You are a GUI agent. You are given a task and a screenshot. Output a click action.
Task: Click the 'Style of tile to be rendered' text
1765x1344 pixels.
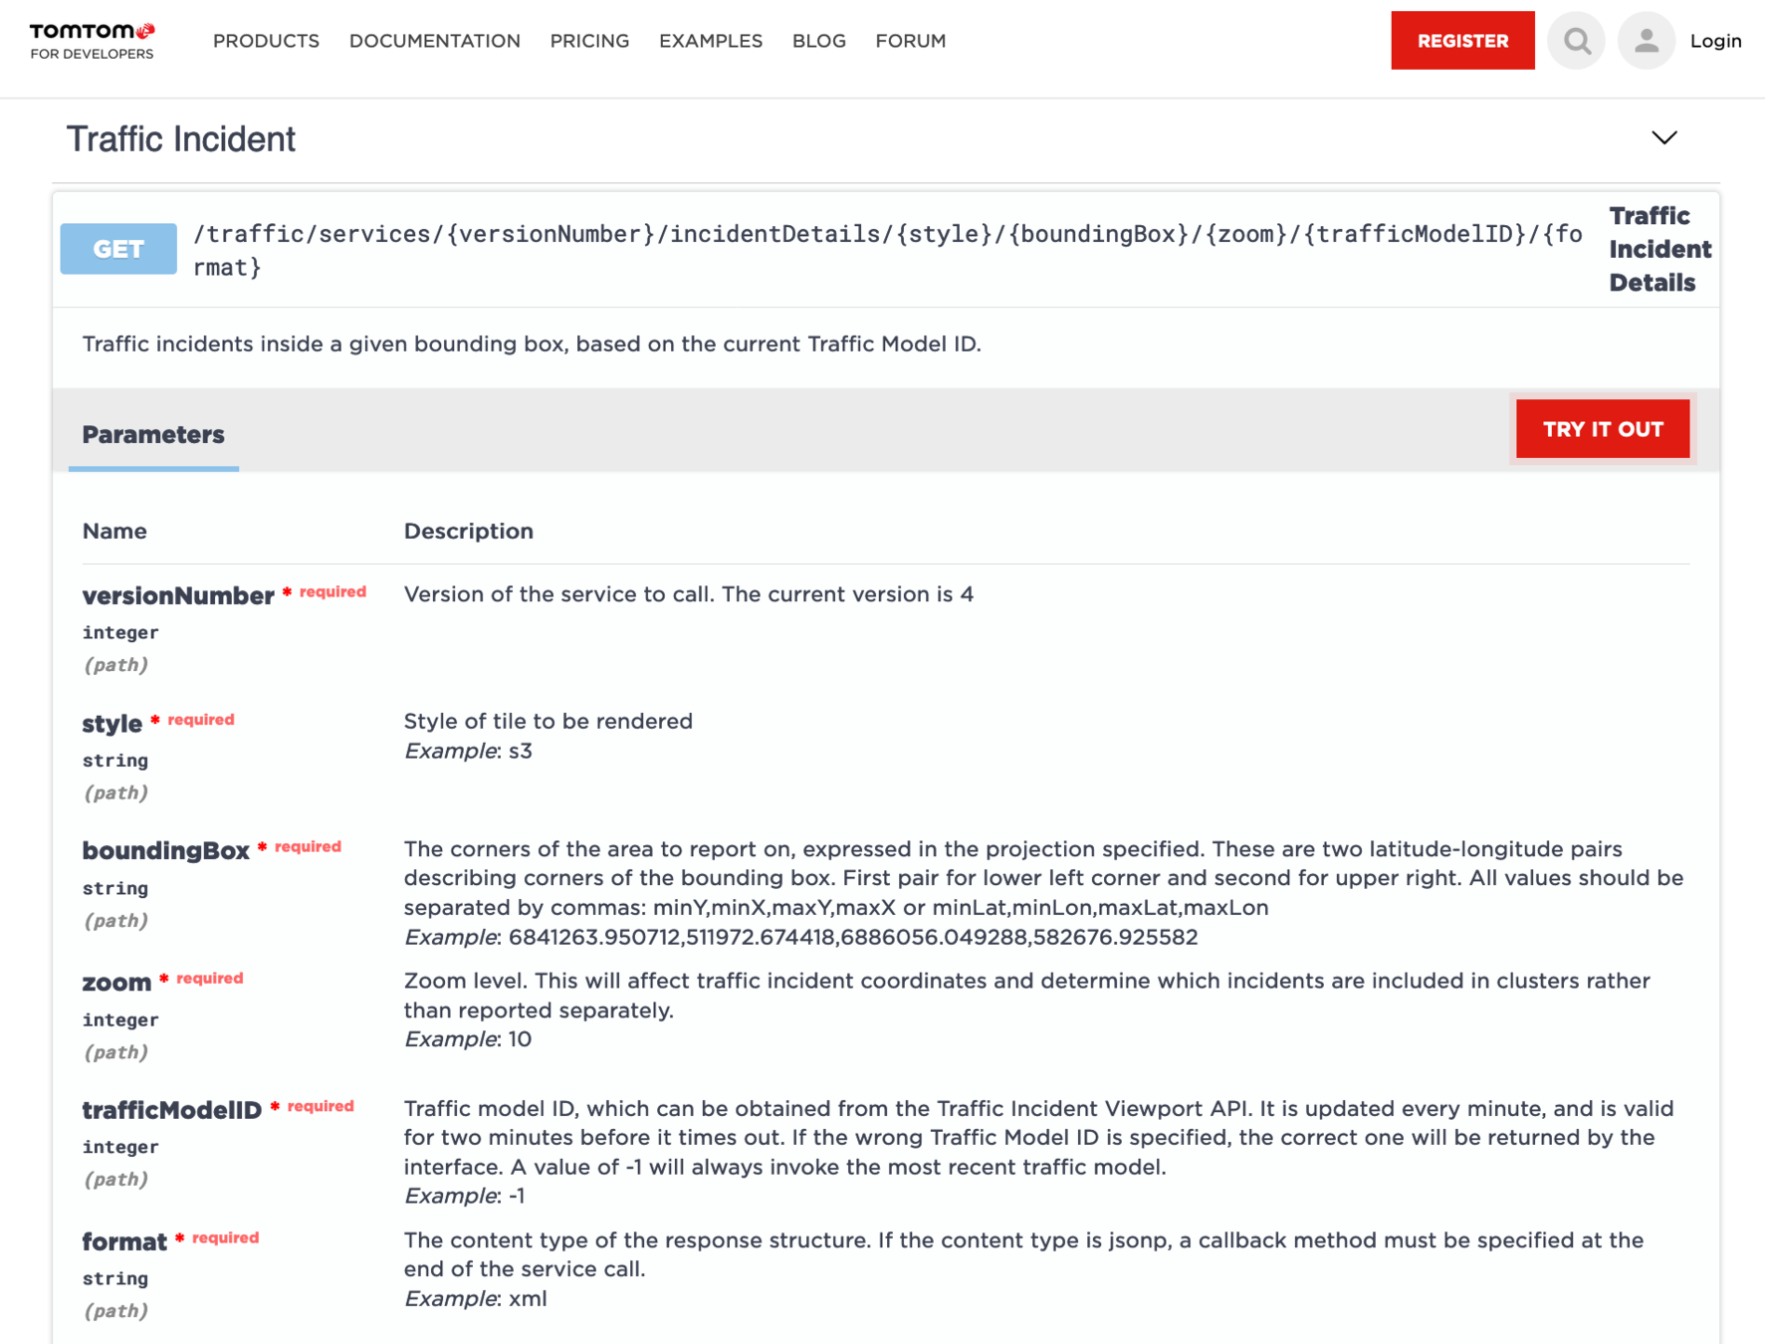[x=549, y=721]
